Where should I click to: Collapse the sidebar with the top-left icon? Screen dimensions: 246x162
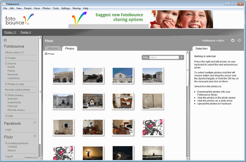pos(5,40)
